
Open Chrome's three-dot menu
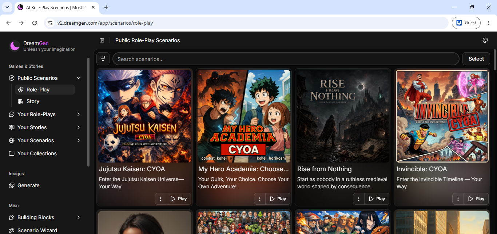pyautogui.click(x=489, y=23)
